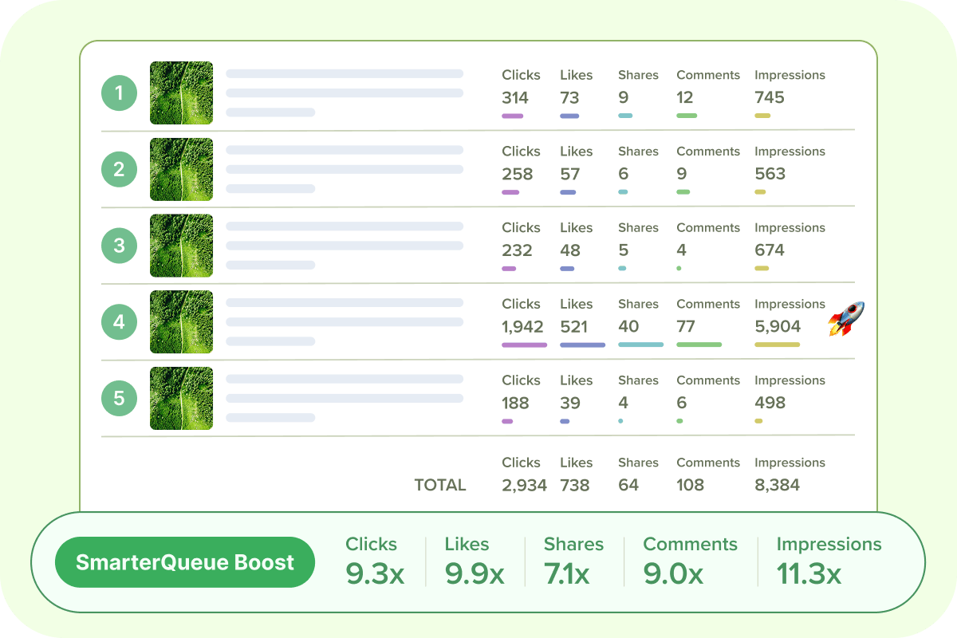
Task: Select the number 2 rank badge
Action: click(x=120, y=169)
